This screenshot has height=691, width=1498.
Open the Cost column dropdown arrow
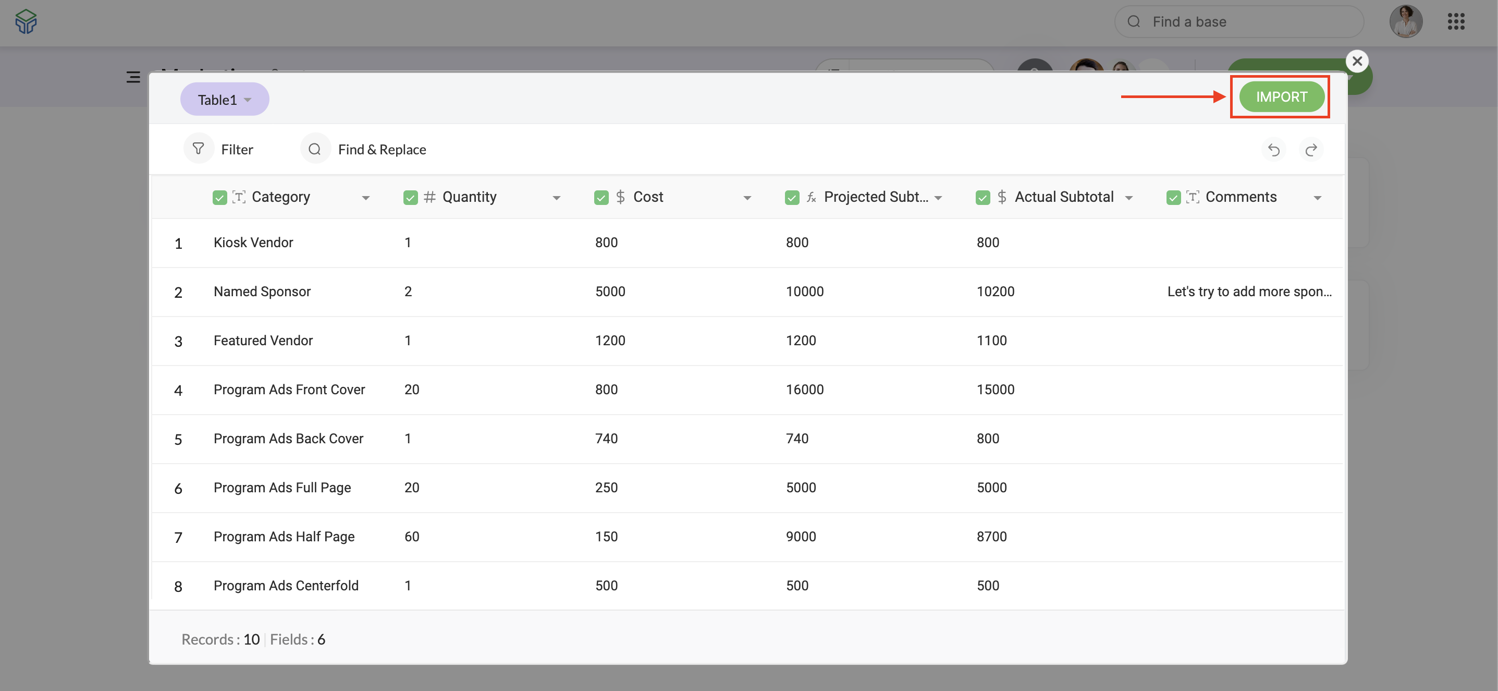(747, 198)
